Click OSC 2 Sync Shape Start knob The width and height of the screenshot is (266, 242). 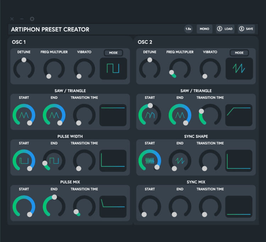150,161
